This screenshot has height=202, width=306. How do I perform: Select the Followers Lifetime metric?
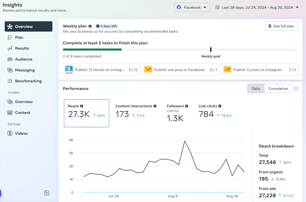tap(177, 113)
